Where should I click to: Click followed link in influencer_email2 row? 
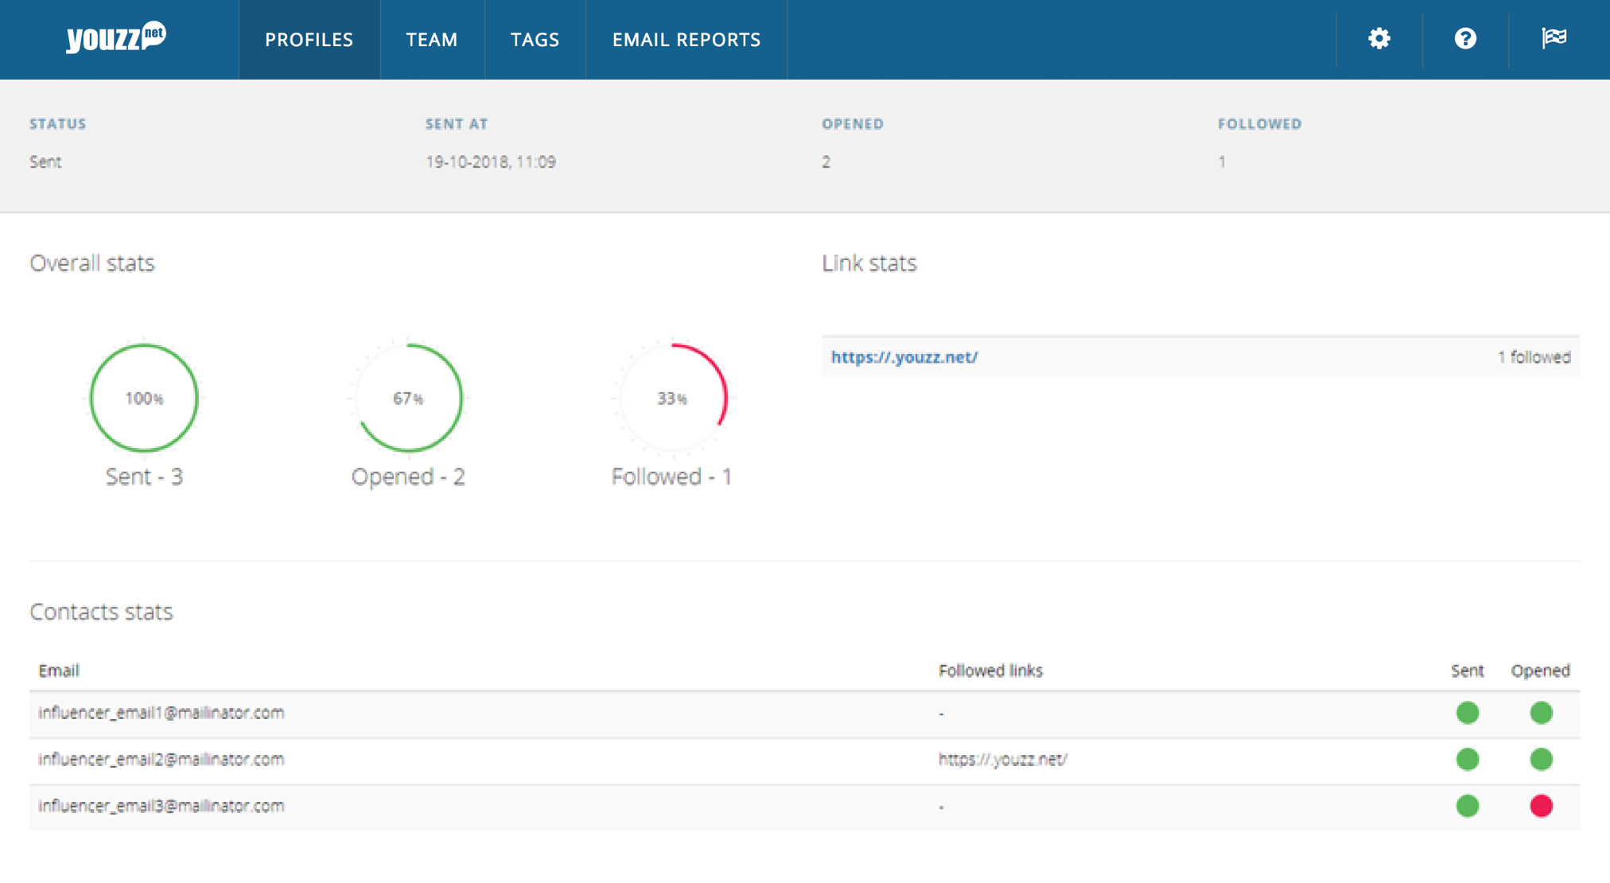tap(1002, 759)
